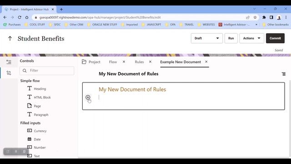The image size is (291, 164).
Task: Open the tab search chevron
Action: tap(255, 9)
